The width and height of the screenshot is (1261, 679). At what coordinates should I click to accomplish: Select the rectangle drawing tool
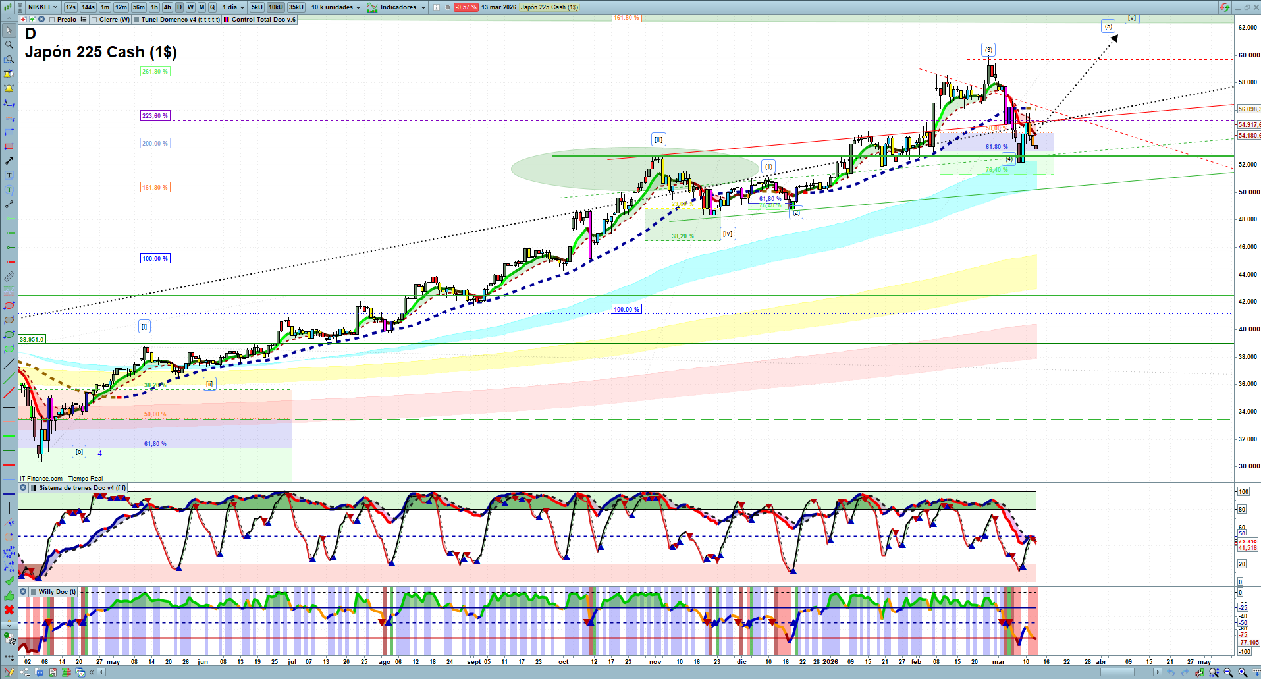9,146
